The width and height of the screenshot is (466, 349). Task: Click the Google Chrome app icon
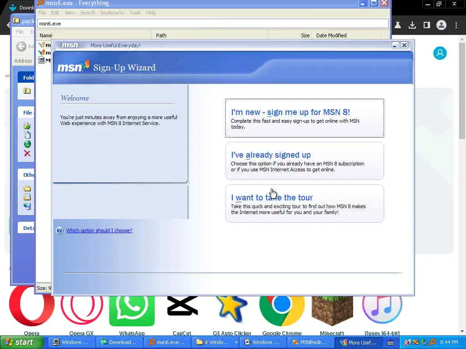(282, 311)
